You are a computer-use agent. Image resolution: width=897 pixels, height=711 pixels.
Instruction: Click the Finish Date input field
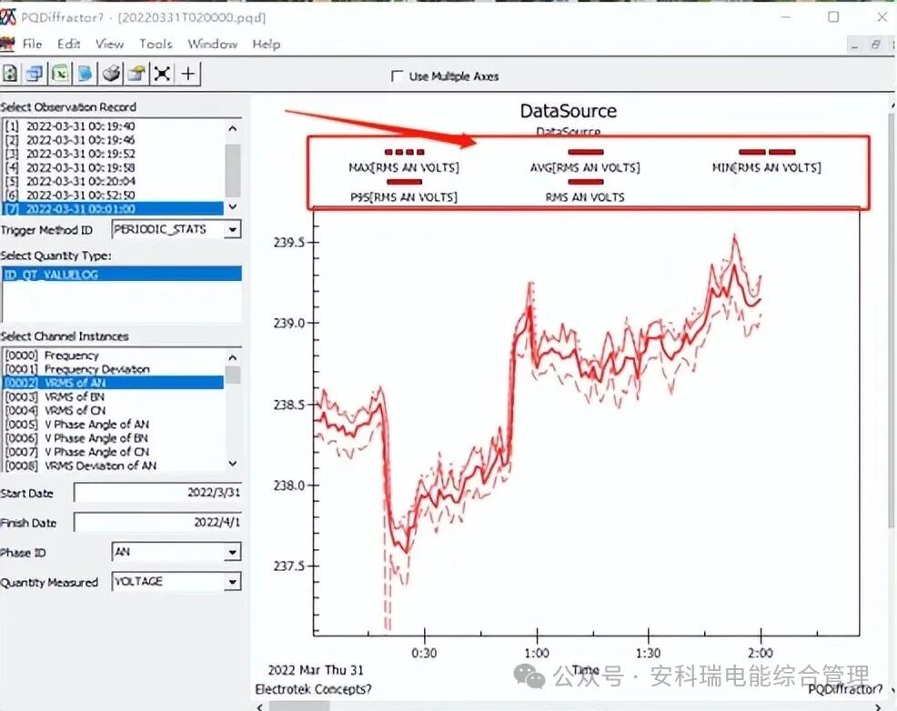coord(157,523)
